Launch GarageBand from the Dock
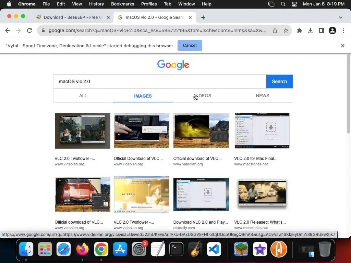 pyautogui.click(x=195, y=249)
